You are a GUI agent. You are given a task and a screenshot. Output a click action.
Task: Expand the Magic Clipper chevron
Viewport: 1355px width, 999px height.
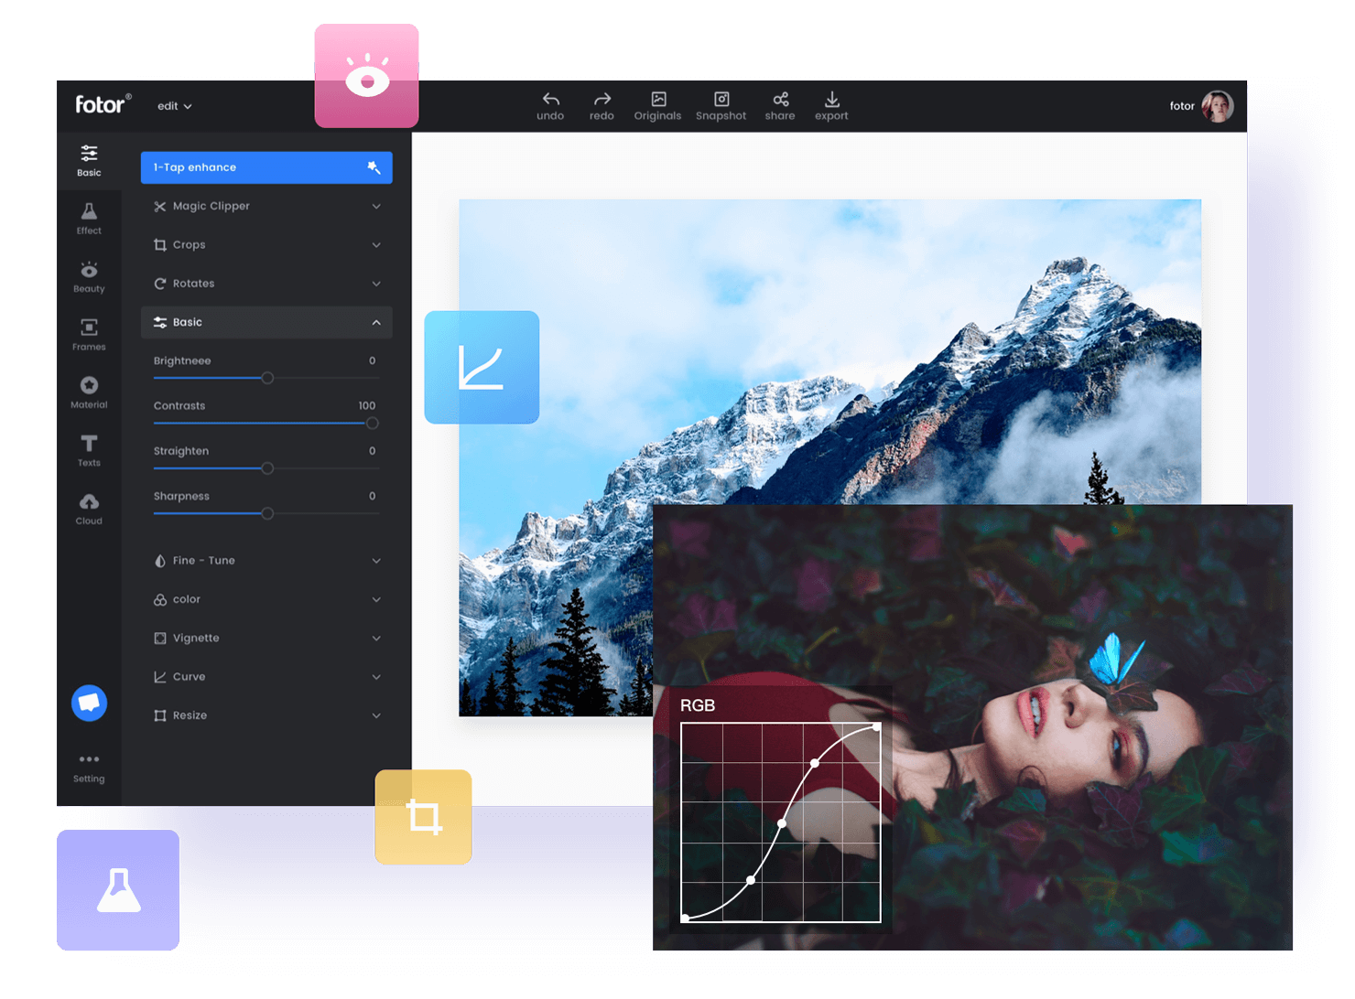pyautogui.click(x=376, y=207)
